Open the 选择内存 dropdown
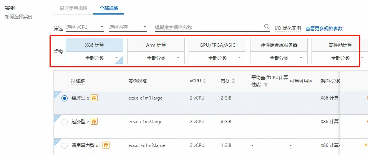Screen dimensions: 368x155 (x=128, y=27)
